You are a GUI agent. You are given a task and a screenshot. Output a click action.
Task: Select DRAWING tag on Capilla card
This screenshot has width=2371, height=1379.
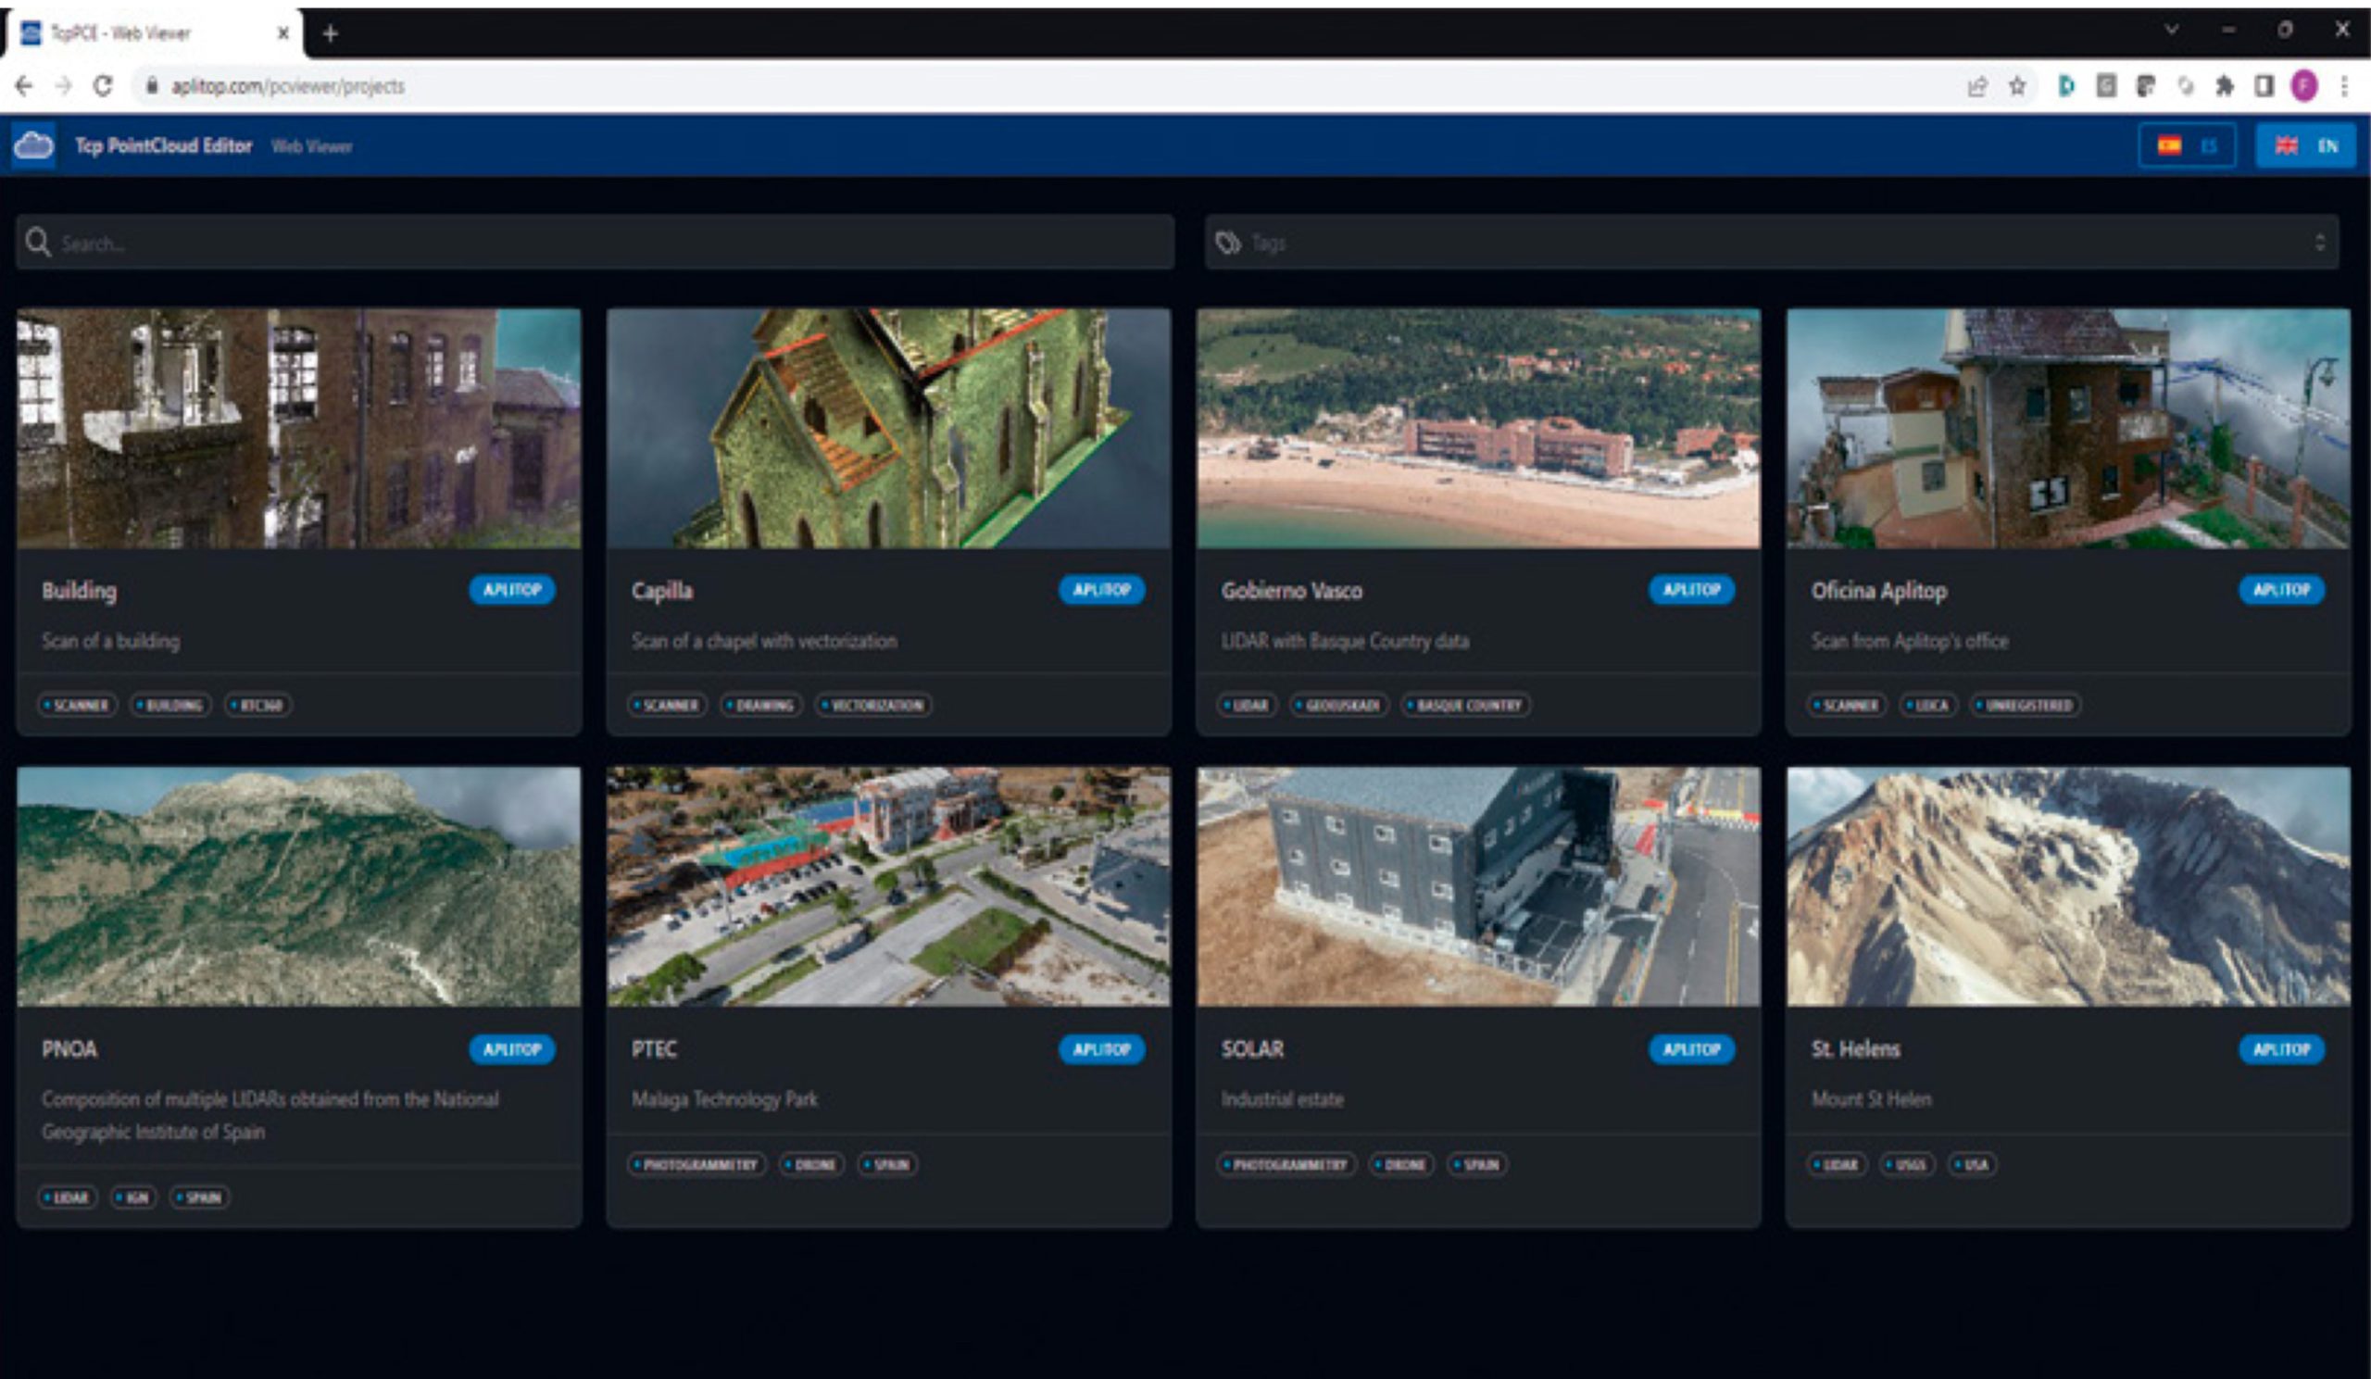761,705
